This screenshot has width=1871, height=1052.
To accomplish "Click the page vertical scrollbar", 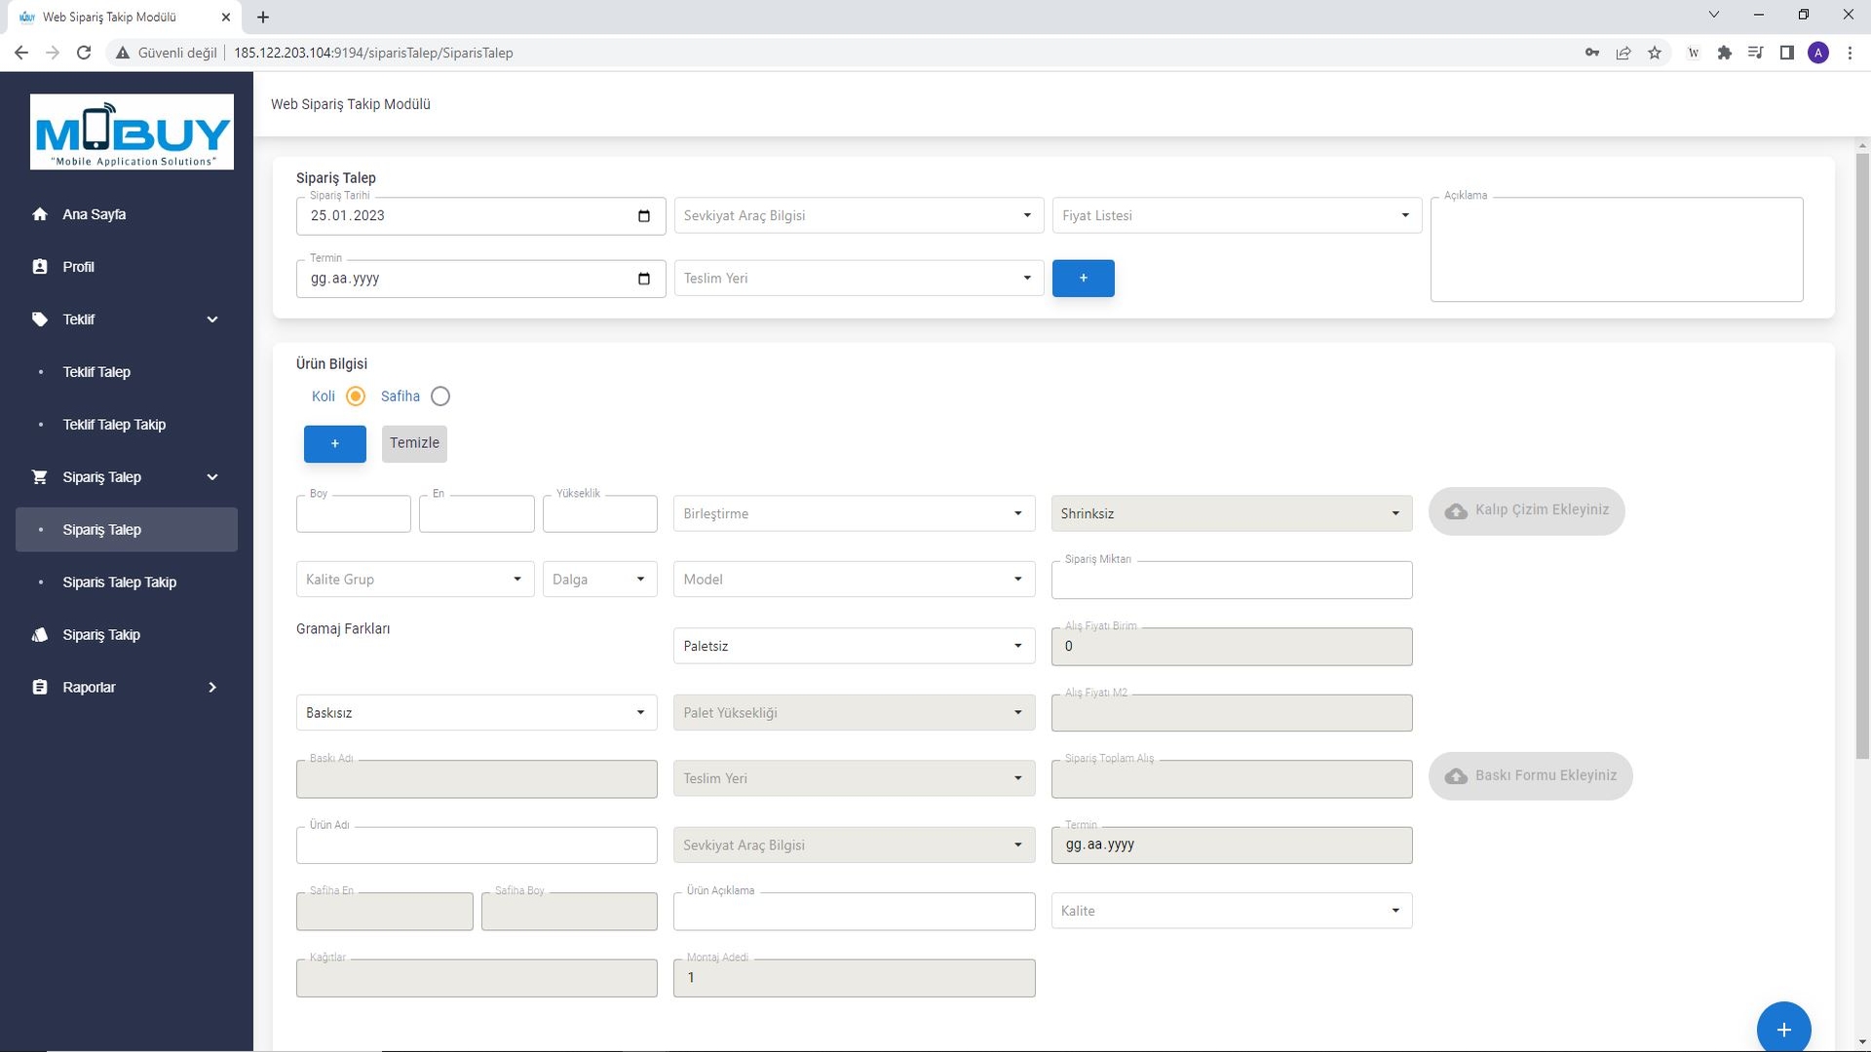I will coord(1862,458).
